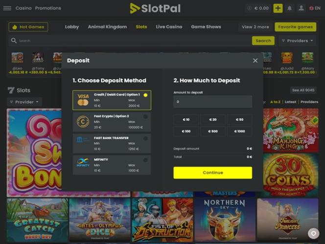Click the yellow Continue button
The width and height of the screenshot is (325, 244).
pyautogui.click(x=212, y=173)
